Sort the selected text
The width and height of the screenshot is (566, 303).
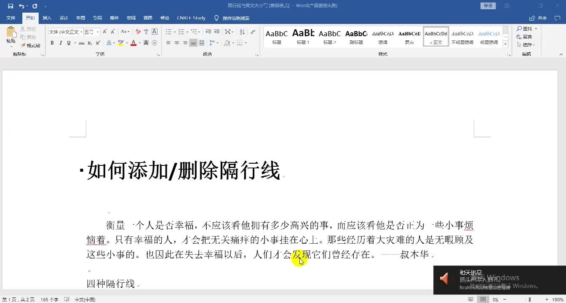[242, 32]
